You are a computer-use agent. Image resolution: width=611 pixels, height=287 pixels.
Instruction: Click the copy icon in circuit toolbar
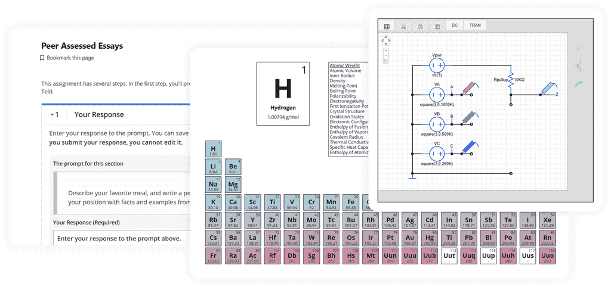tap(421, 27)
